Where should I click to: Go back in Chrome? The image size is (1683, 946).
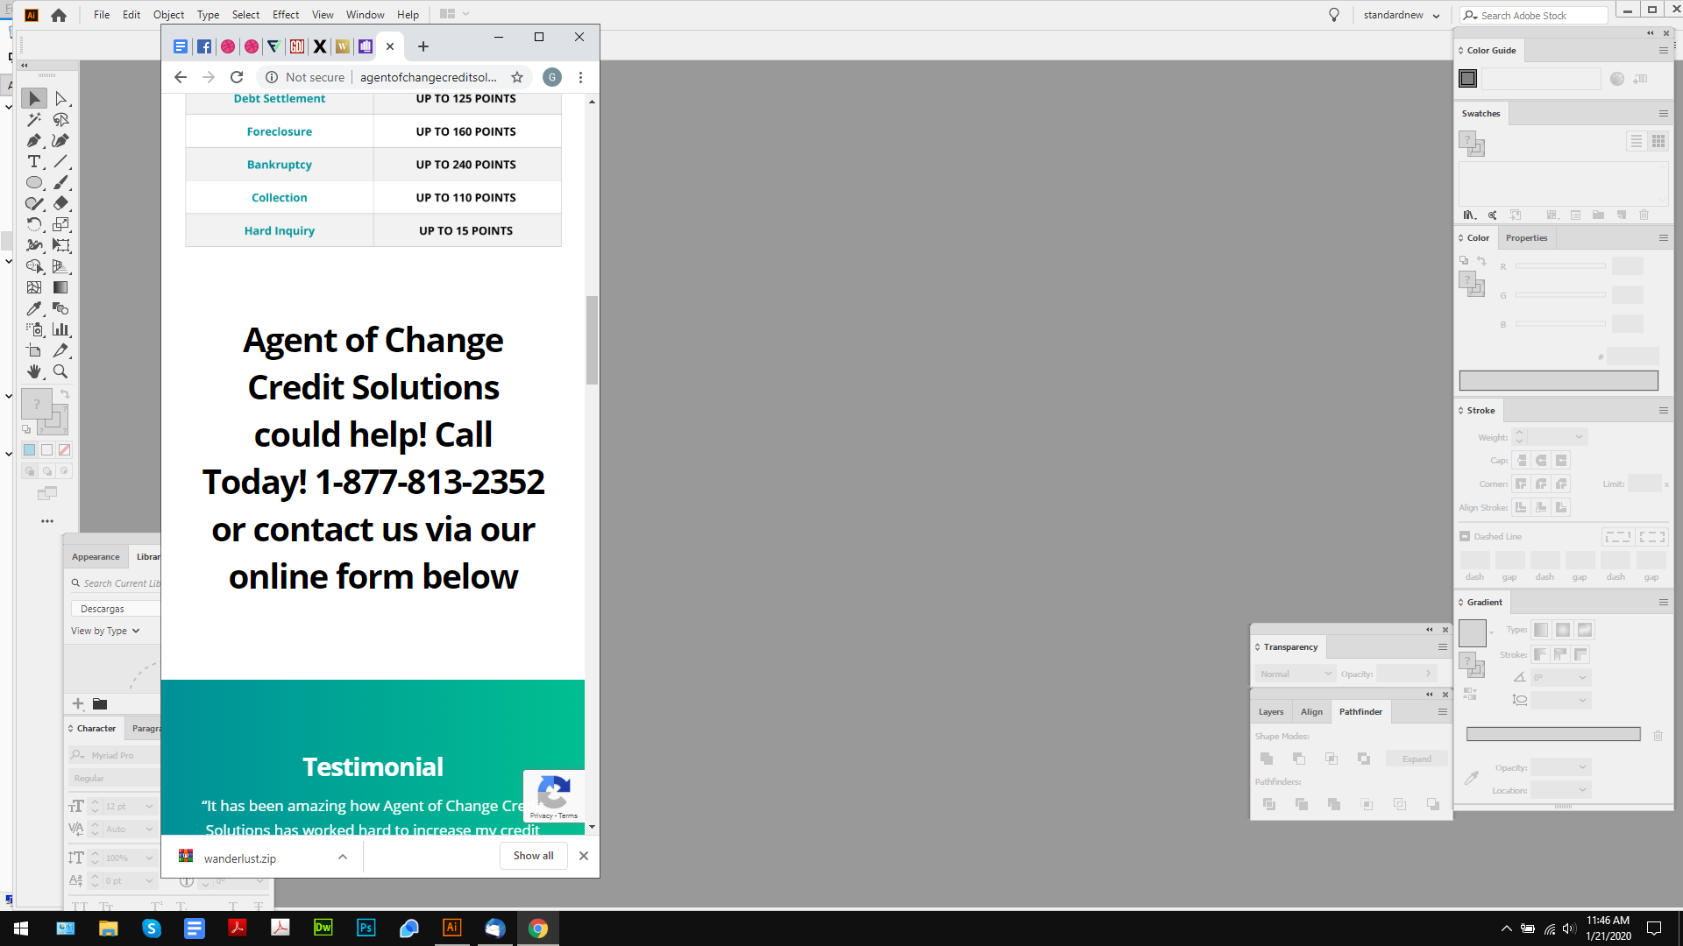pos(181,77)
